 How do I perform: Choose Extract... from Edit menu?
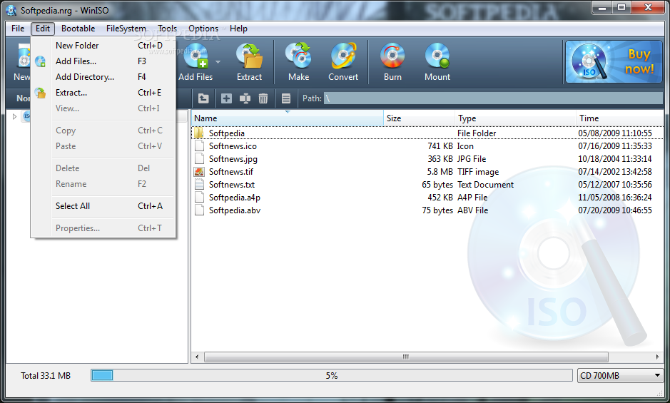tap(104, 93)
